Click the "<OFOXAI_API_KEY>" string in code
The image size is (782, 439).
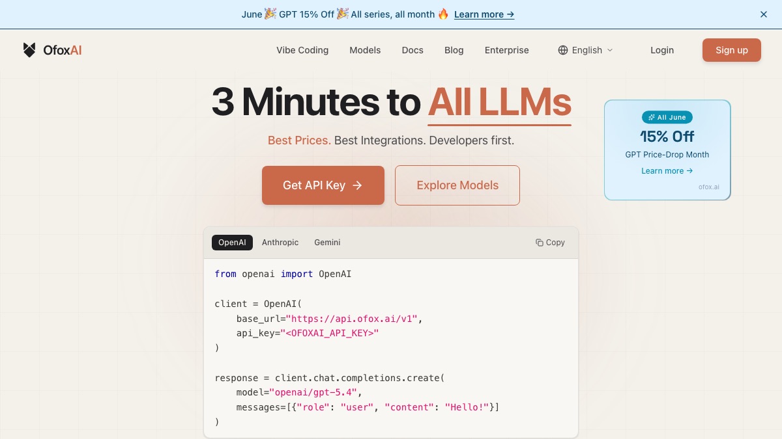point(330,333)
